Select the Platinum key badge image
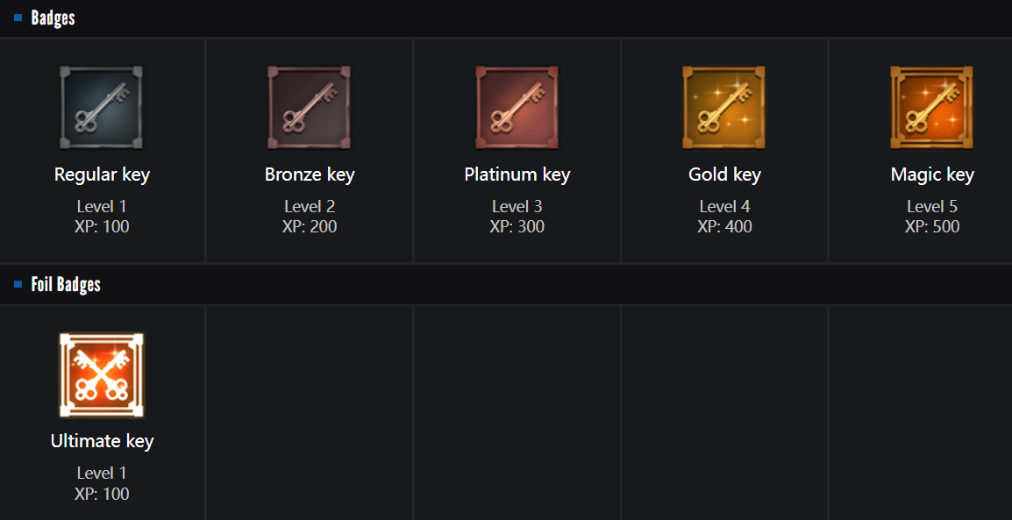Image resolution: width=1012 pixels, height=520 pixels. [517, 107]
